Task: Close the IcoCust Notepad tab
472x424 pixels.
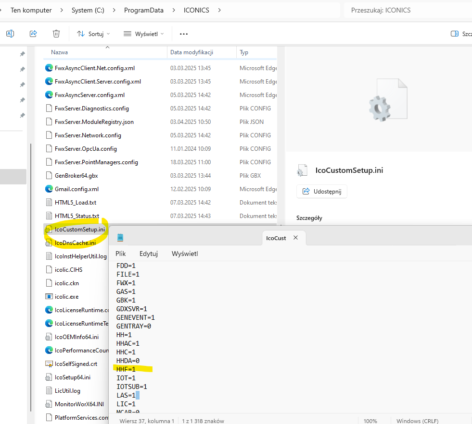Action: pos(295,238)
